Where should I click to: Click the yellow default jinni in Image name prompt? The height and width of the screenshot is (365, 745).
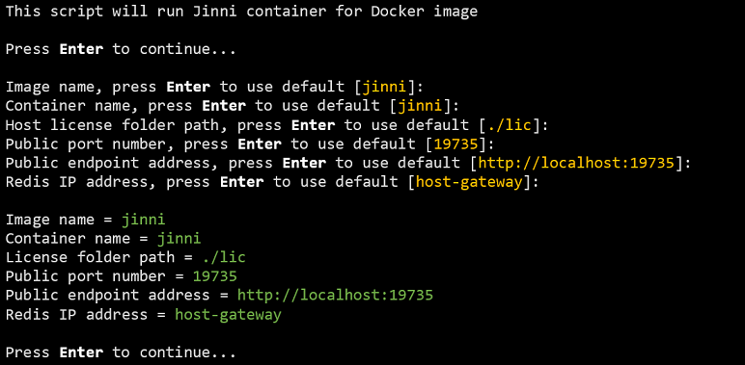tap(384, 88)
